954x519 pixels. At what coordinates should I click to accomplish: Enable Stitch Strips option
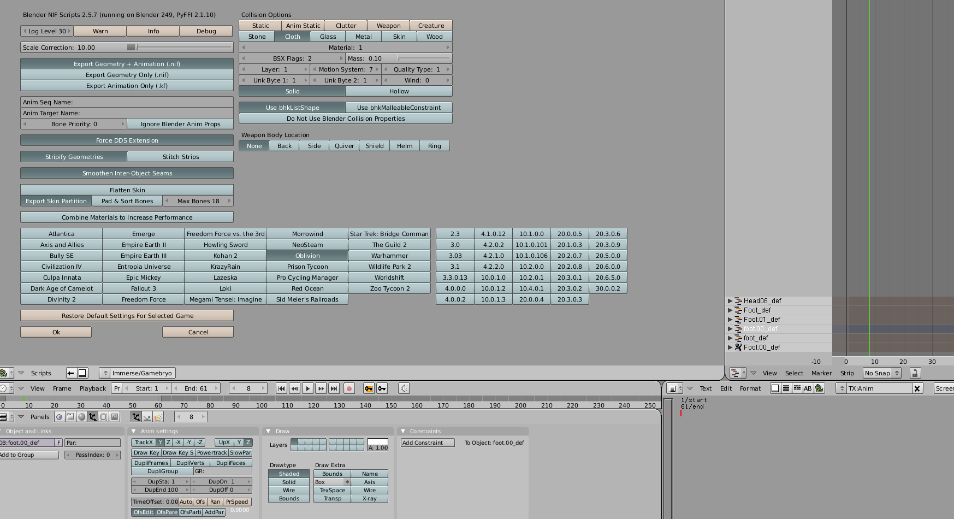pos(180,157)
